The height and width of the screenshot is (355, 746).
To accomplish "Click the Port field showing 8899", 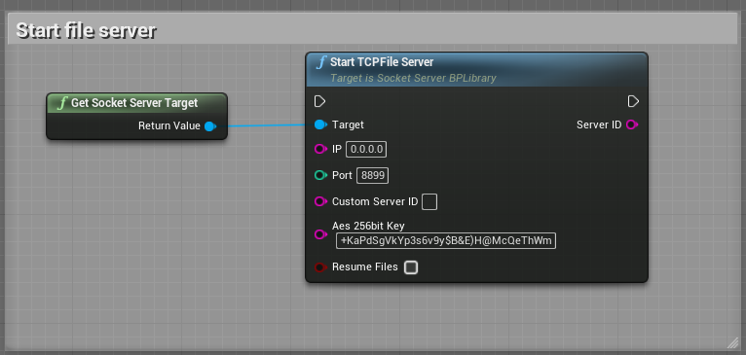I will click(373, 175).
